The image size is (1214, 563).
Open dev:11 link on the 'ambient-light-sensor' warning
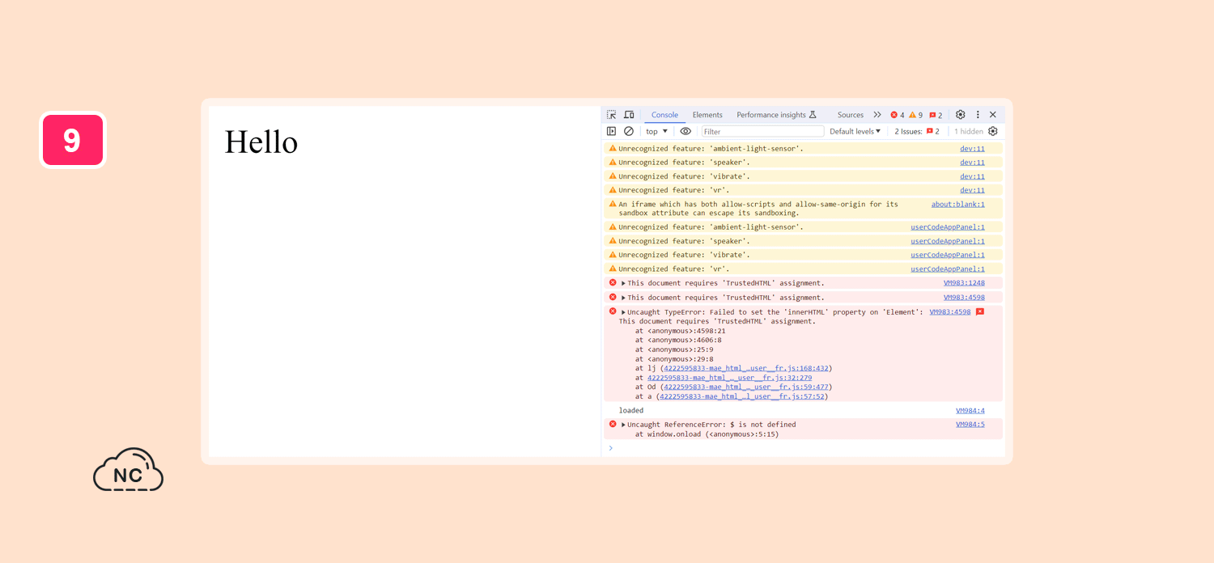pos(972,149)
